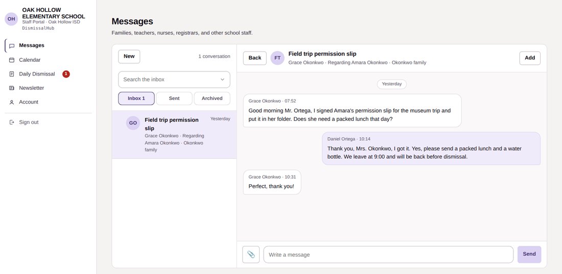Click the OH school logo avatar
The width and height of the screenshot is (562, 274).
(11, 19)
